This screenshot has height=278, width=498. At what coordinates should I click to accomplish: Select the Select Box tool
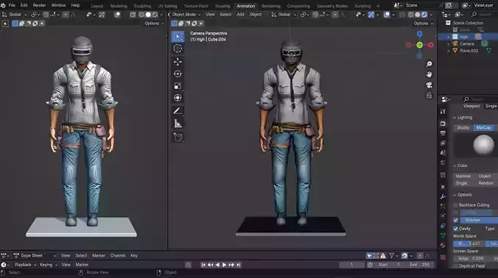(x=178, y=37)
